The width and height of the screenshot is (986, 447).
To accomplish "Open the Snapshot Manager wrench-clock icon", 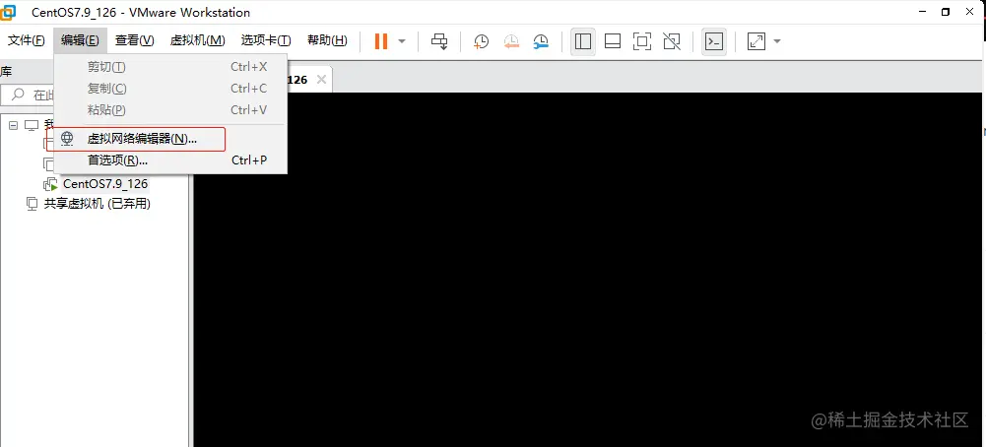I will [541, 41].
